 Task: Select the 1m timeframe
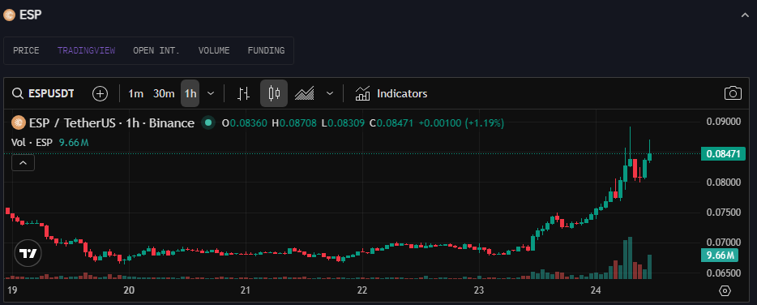coord(135,93)
